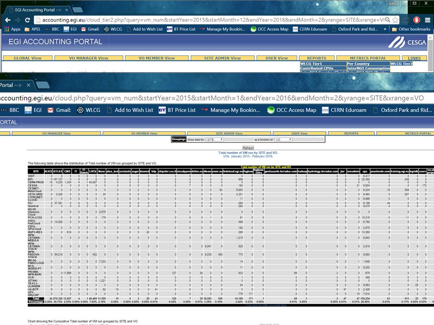Click the GoeGrid row label
This screenshot has width=434, height=325.
(x=33, y=206)
